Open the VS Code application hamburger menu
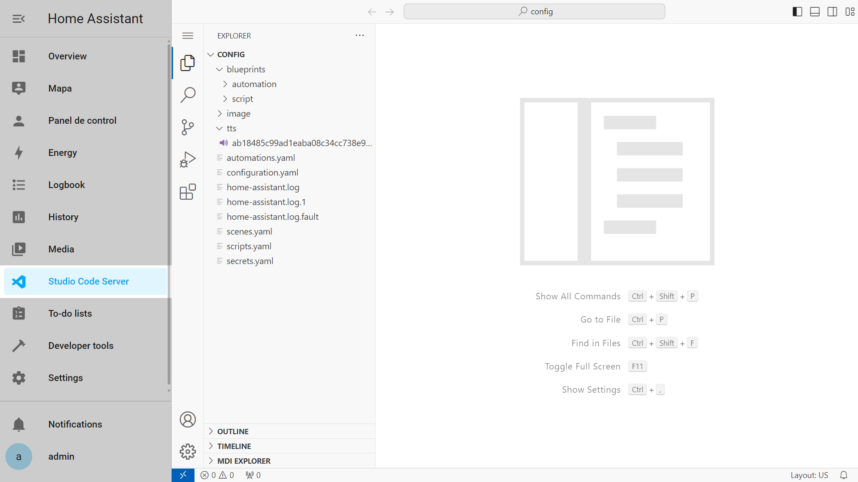The height and width of the screenshot is (482, 858). (x=188, y=36)
